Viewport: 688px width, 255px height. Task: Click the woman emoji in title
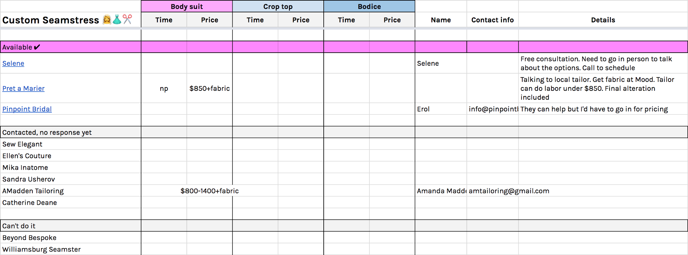pos(107,19)
